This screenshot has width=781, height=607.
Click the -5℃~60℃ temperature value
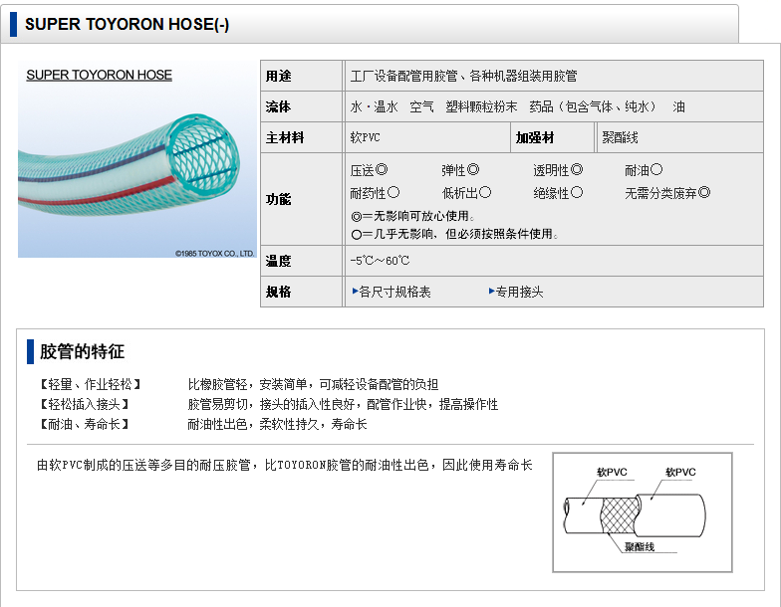[380, 261]
